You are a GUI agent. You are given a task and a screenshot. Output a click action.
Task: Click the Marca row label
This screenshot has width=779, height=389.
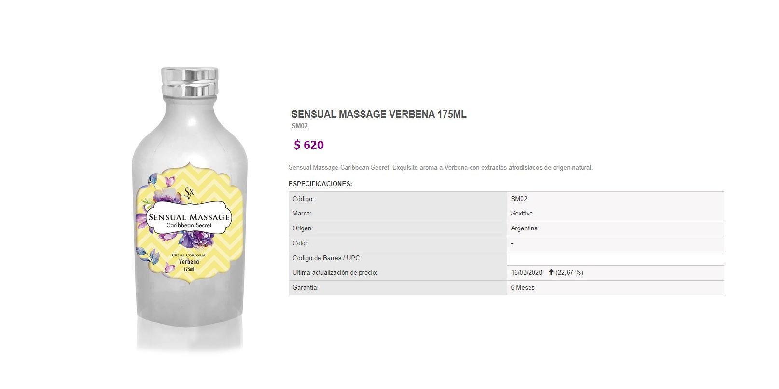[302, 213]
